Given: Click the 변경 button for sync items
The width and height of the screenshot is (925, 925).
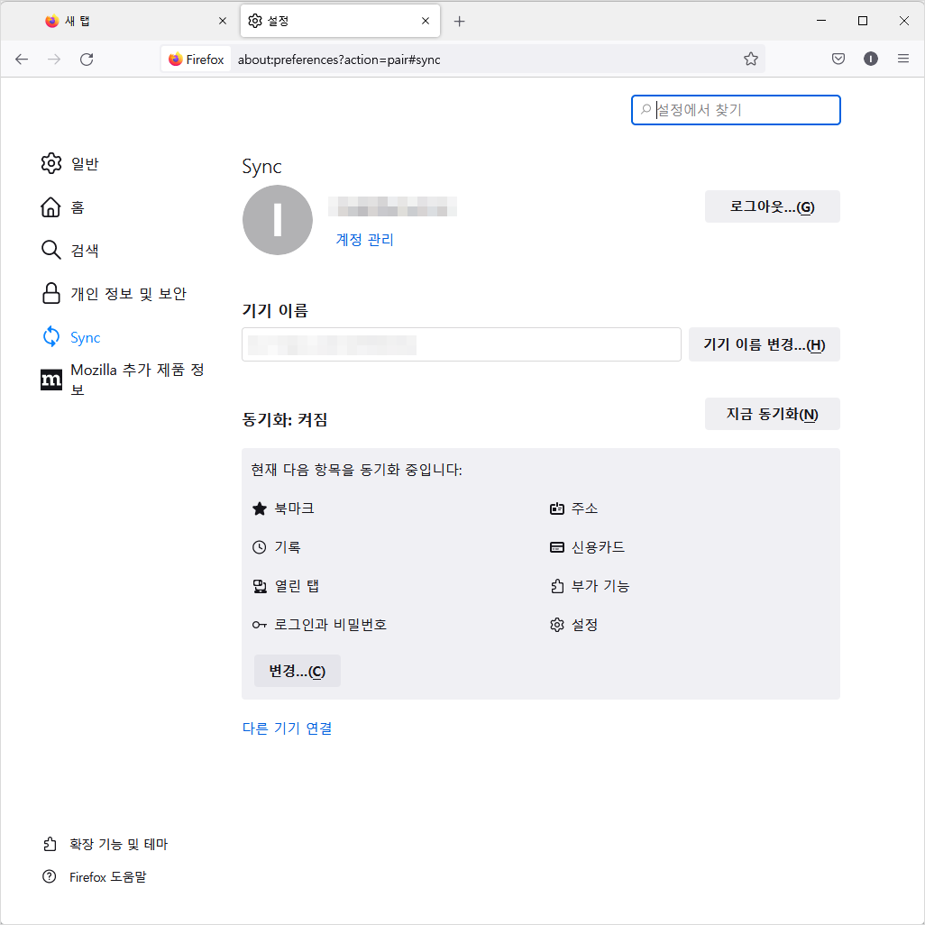Looking at the screenshot, I should (298, 671).
